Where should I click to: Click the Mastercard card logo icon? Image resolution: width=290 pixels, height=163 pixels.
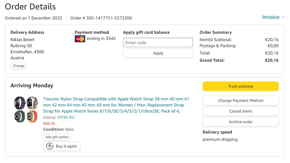pos(80,39)
